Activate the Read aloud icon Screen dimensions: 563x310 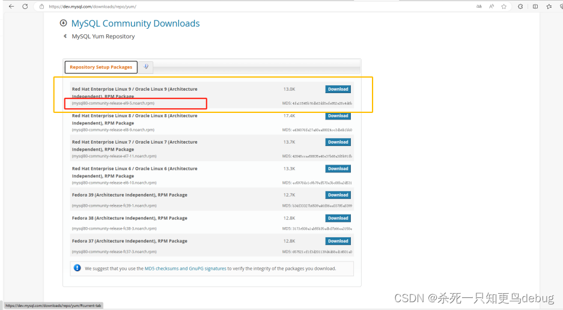click(491, 7)
